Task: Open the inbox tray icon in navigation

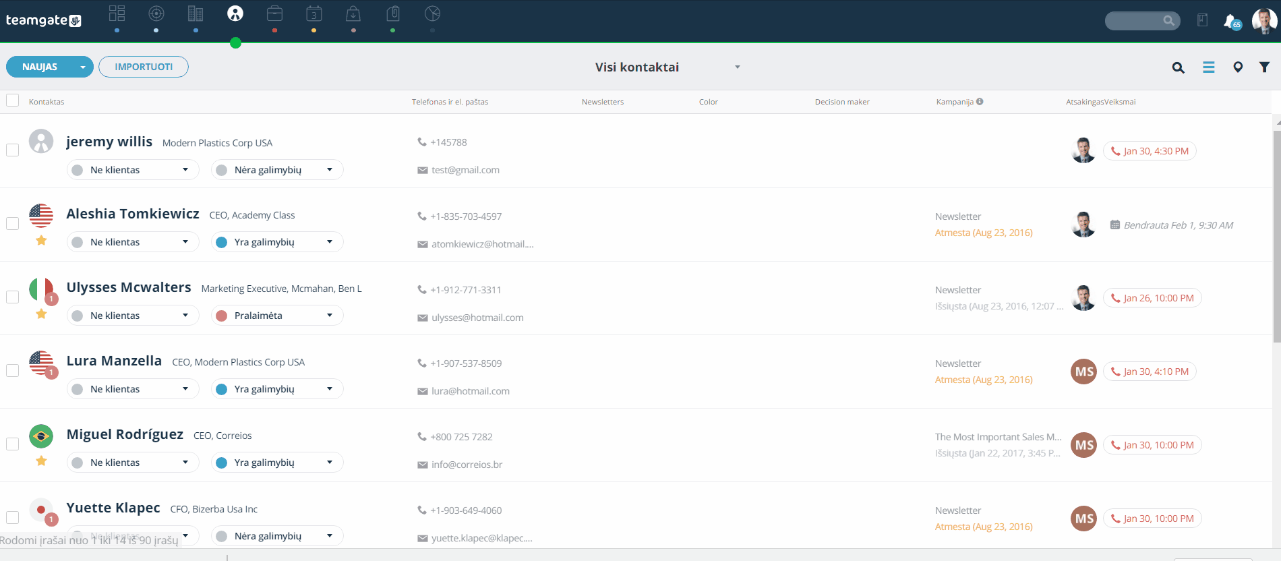Action: [x=353, y=13]
